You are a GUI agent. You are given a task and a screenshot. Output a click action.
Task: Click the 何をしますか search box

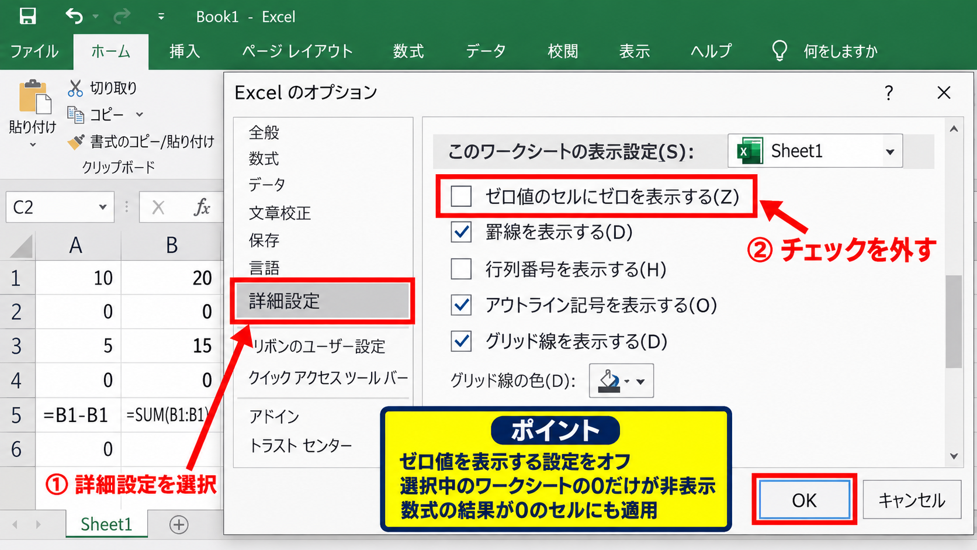click(x=840, y=51)
